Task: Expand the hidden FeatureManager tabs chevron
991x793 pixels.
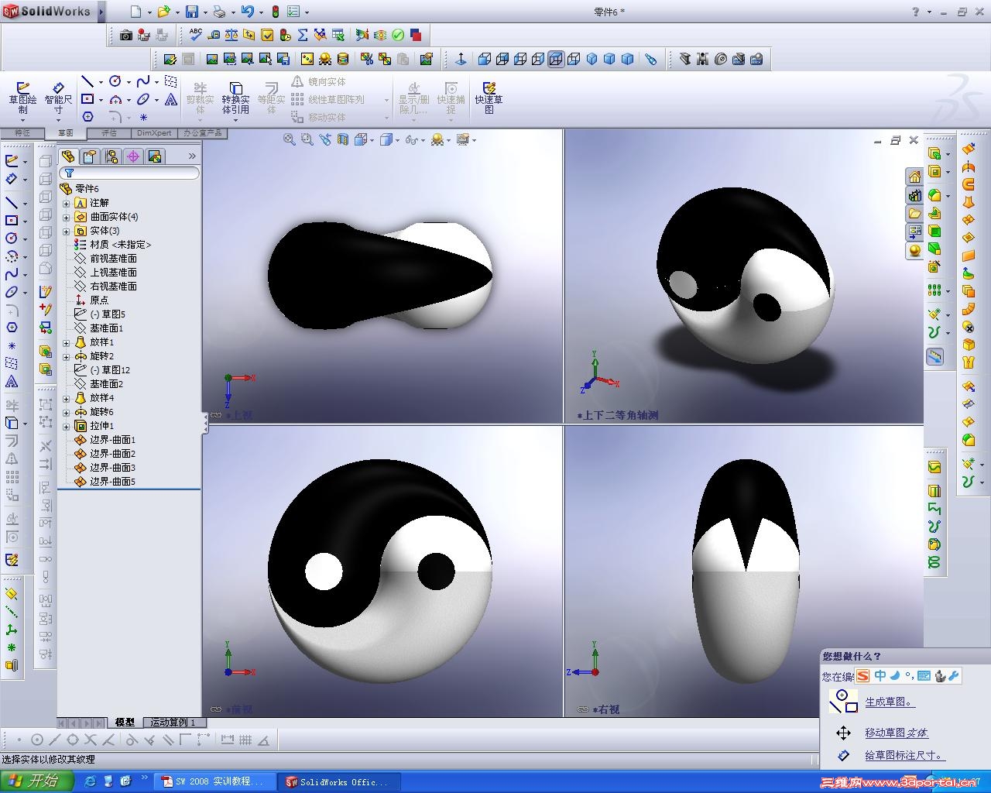Action: (x=192, y=156)
